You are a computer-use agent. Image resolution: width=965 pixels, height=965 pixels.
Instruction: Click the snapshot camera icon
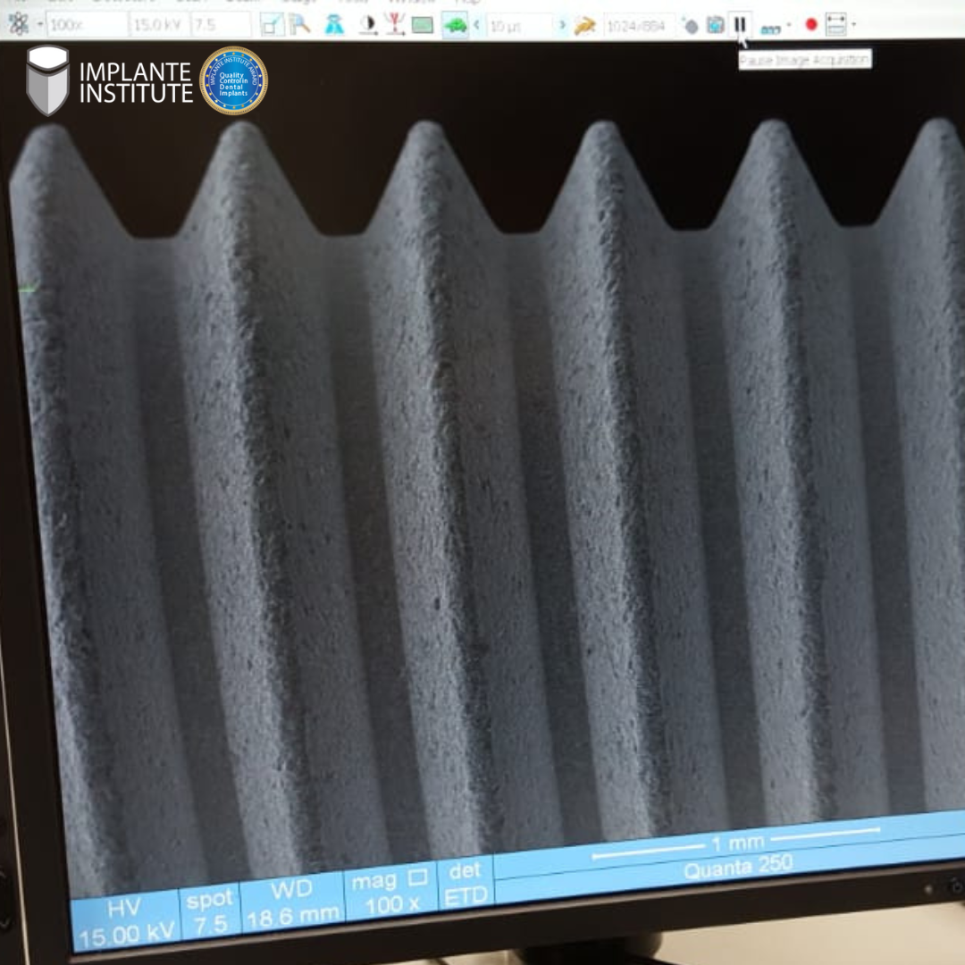(x=715, y=25)
